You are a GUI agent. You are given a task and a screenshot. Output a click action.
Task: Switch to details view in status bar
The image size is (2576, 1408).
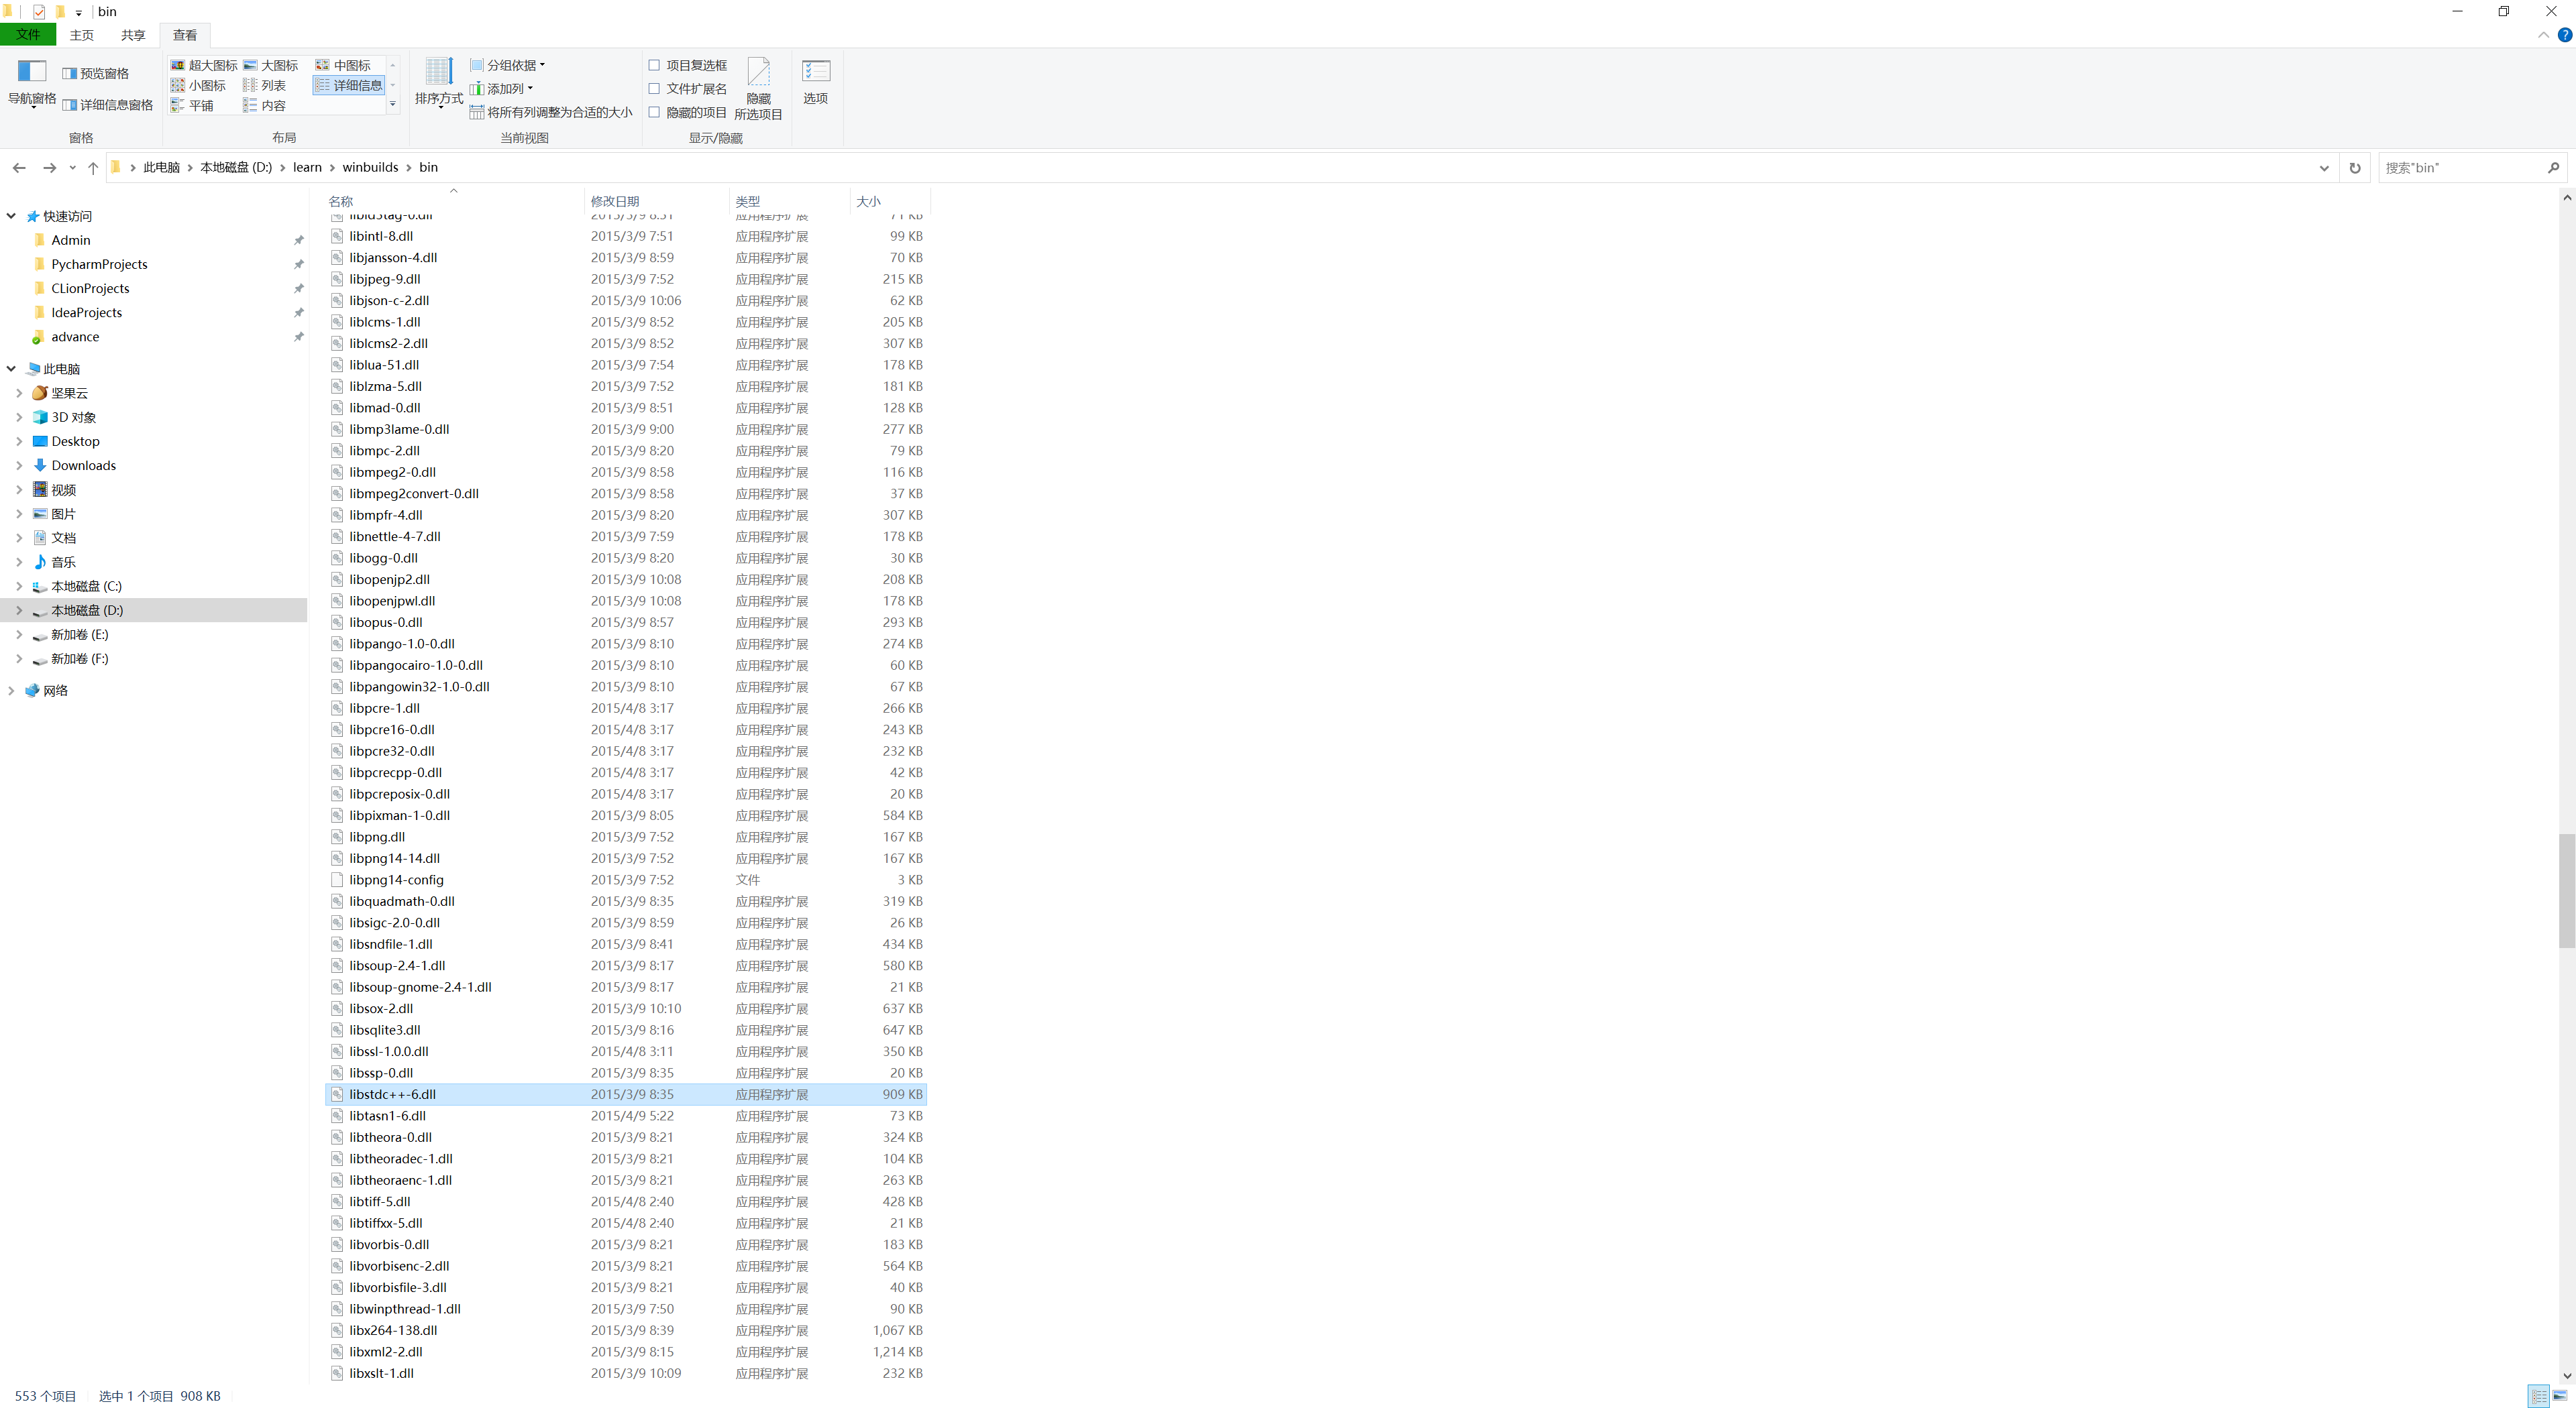(x=2539, y=1396)
